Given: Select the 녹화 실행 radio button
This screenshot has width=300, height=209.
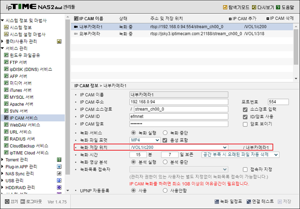Looking at the screenshot, I should pos(133,133).
